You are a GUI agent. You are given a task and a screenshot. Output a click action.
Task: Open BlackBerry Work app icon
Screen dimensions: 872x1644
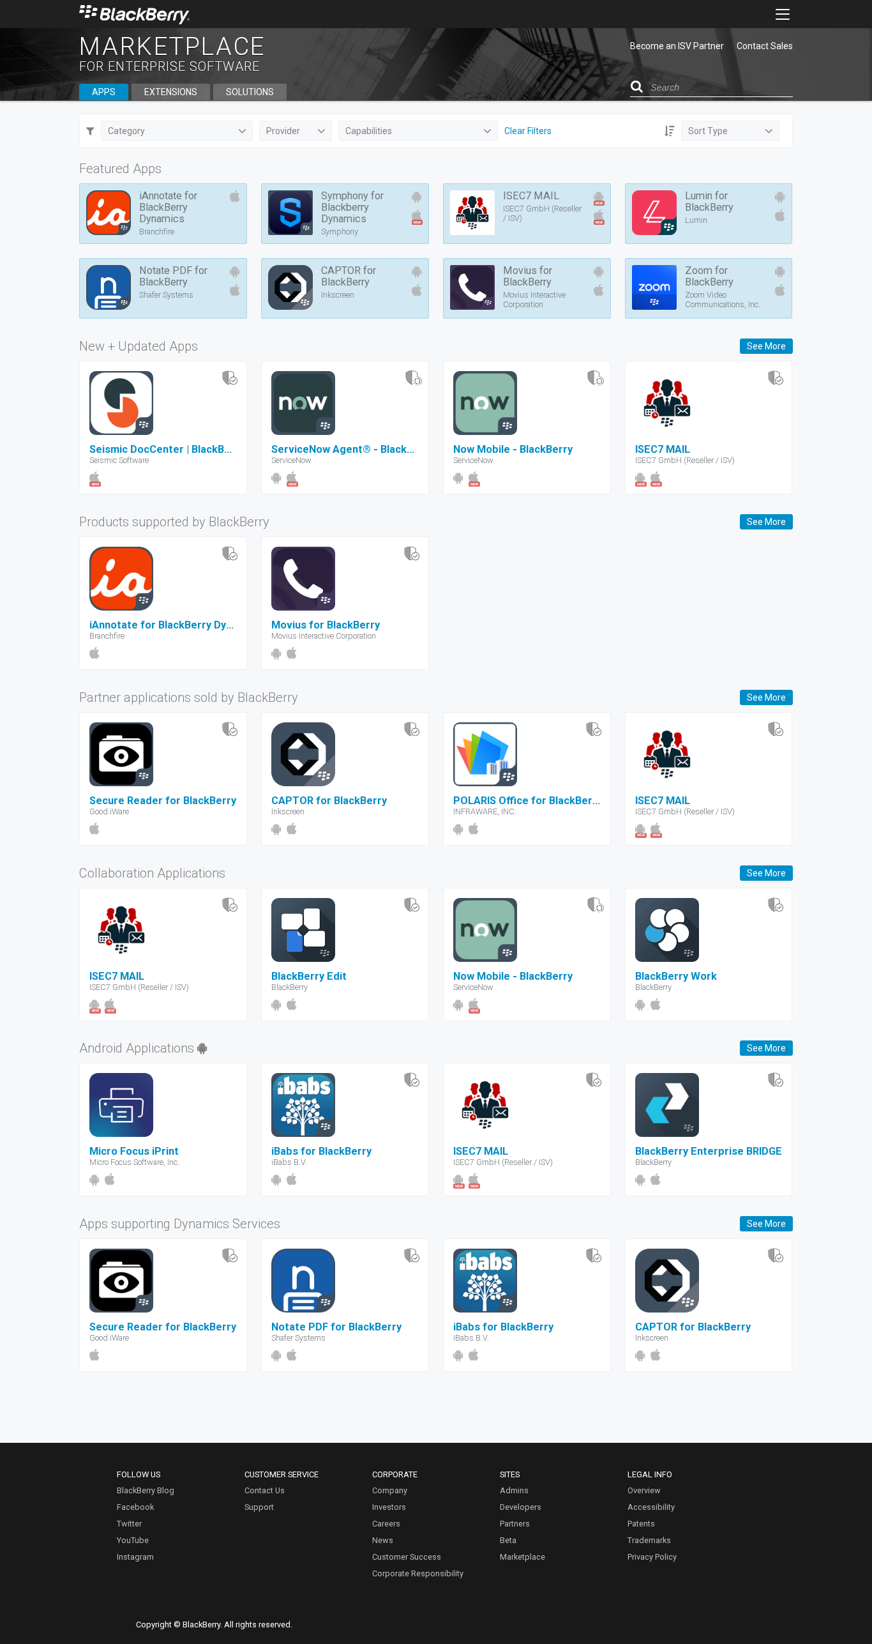[667, 930]
